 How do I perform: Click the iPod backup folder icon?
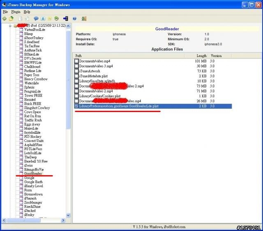click(x=16, y=25)
